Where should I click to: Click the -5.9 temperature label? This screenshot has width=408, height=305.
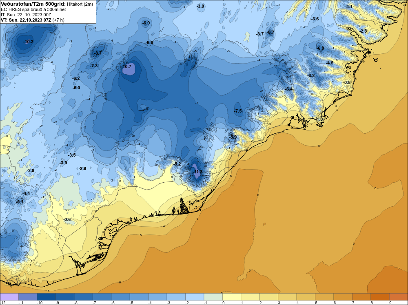click(233, 137)
